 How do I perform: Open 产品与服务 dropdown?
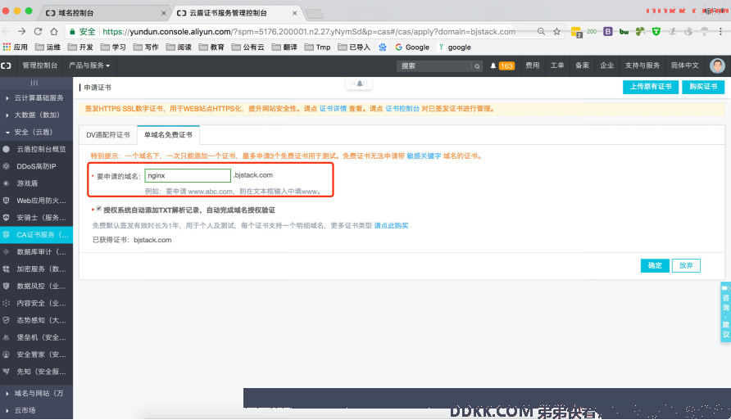[89, 65]
